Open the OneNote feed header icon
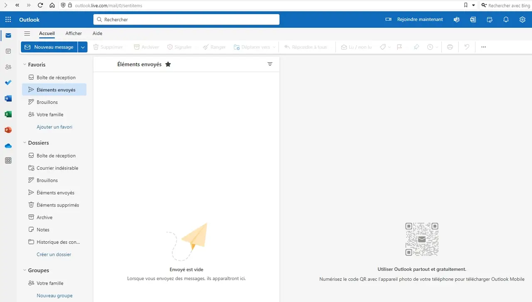This screenshot has width=532, height=302. (x=473, y=20)
